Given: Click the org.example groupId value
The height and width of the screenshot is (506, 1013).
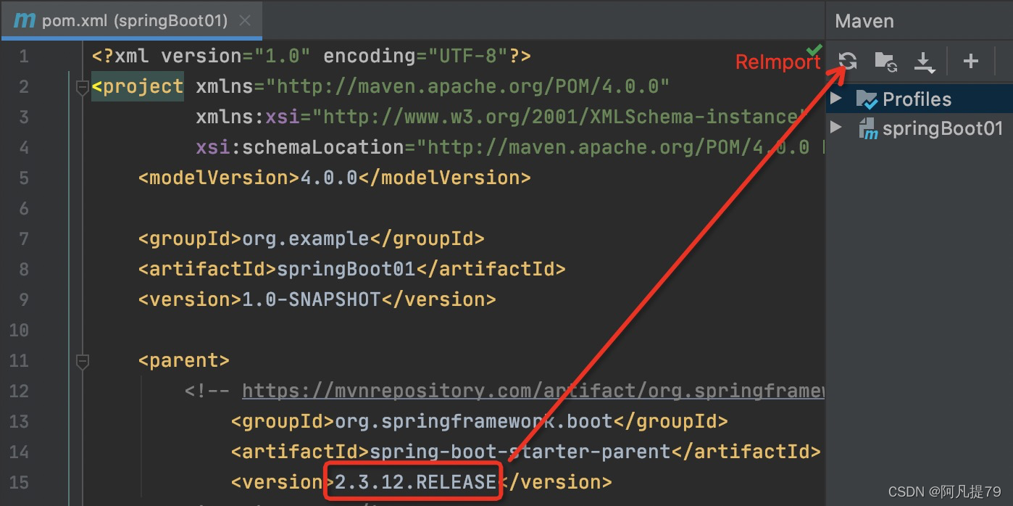Looking at the screenshot, I should coord(306,239).
